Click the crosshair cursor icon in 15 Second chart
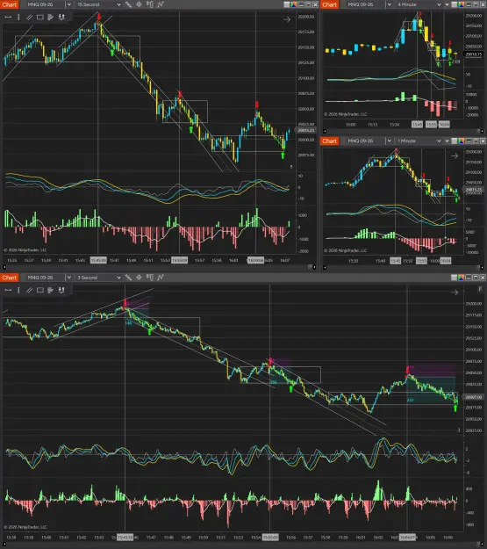The width and height of the screenshot is (487, 549). click(x=139, y=4)
